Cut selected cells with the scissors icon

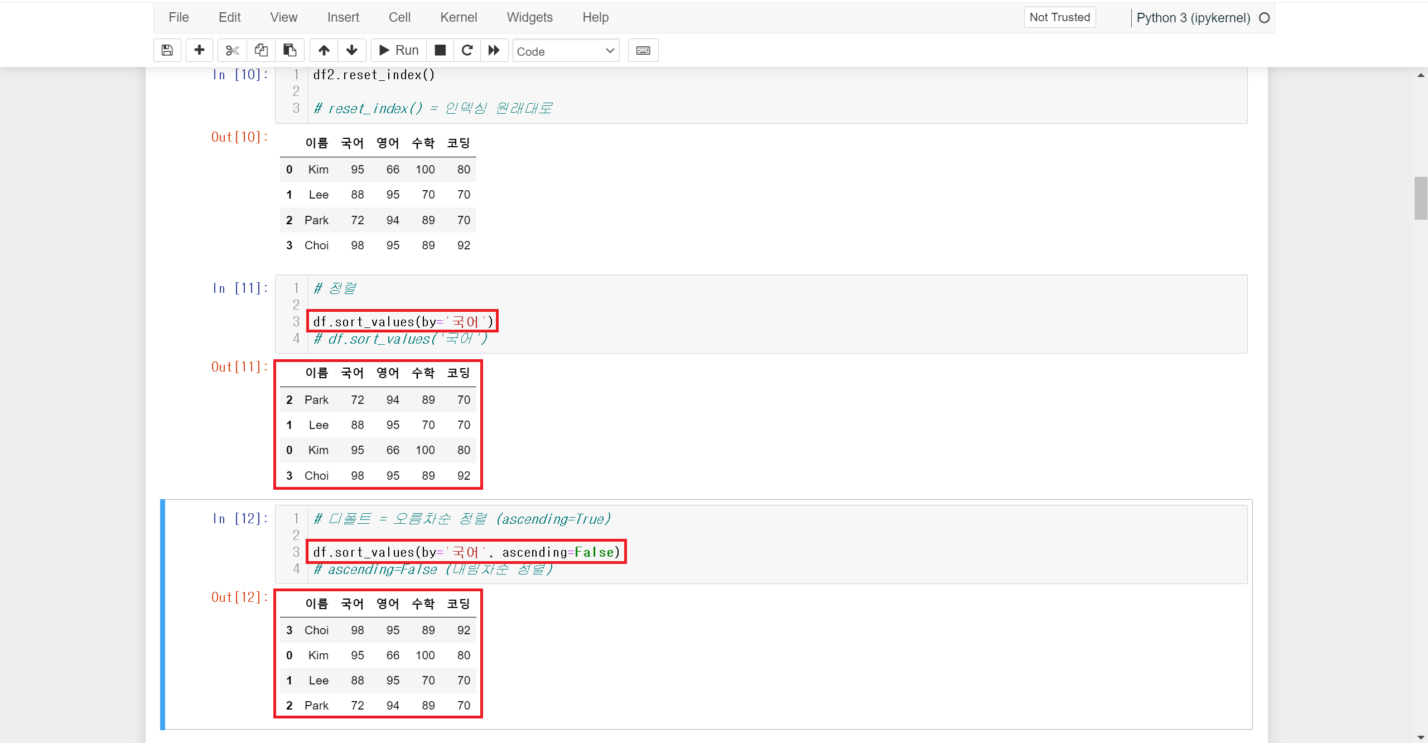[232, 50]
